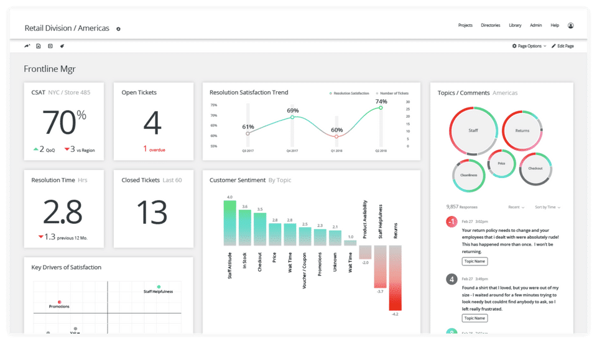Screen dimensions: 597x343
Task: Open the Projects menu
Action: coord(465,25)
